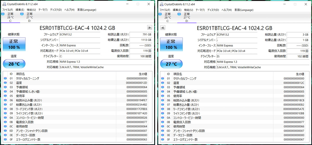This screenshot has width=312, height=145.
Task: Click status icon of 0C 使用時間 row, right window
Action: click(x=162, y=126)
